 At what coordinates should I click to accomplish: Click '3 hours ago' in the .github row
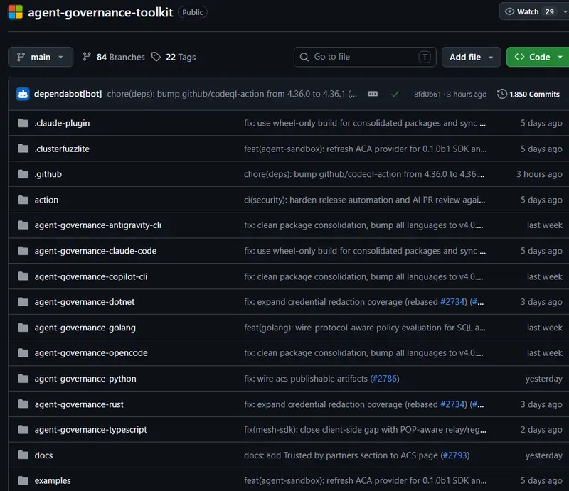coord(539,174)
